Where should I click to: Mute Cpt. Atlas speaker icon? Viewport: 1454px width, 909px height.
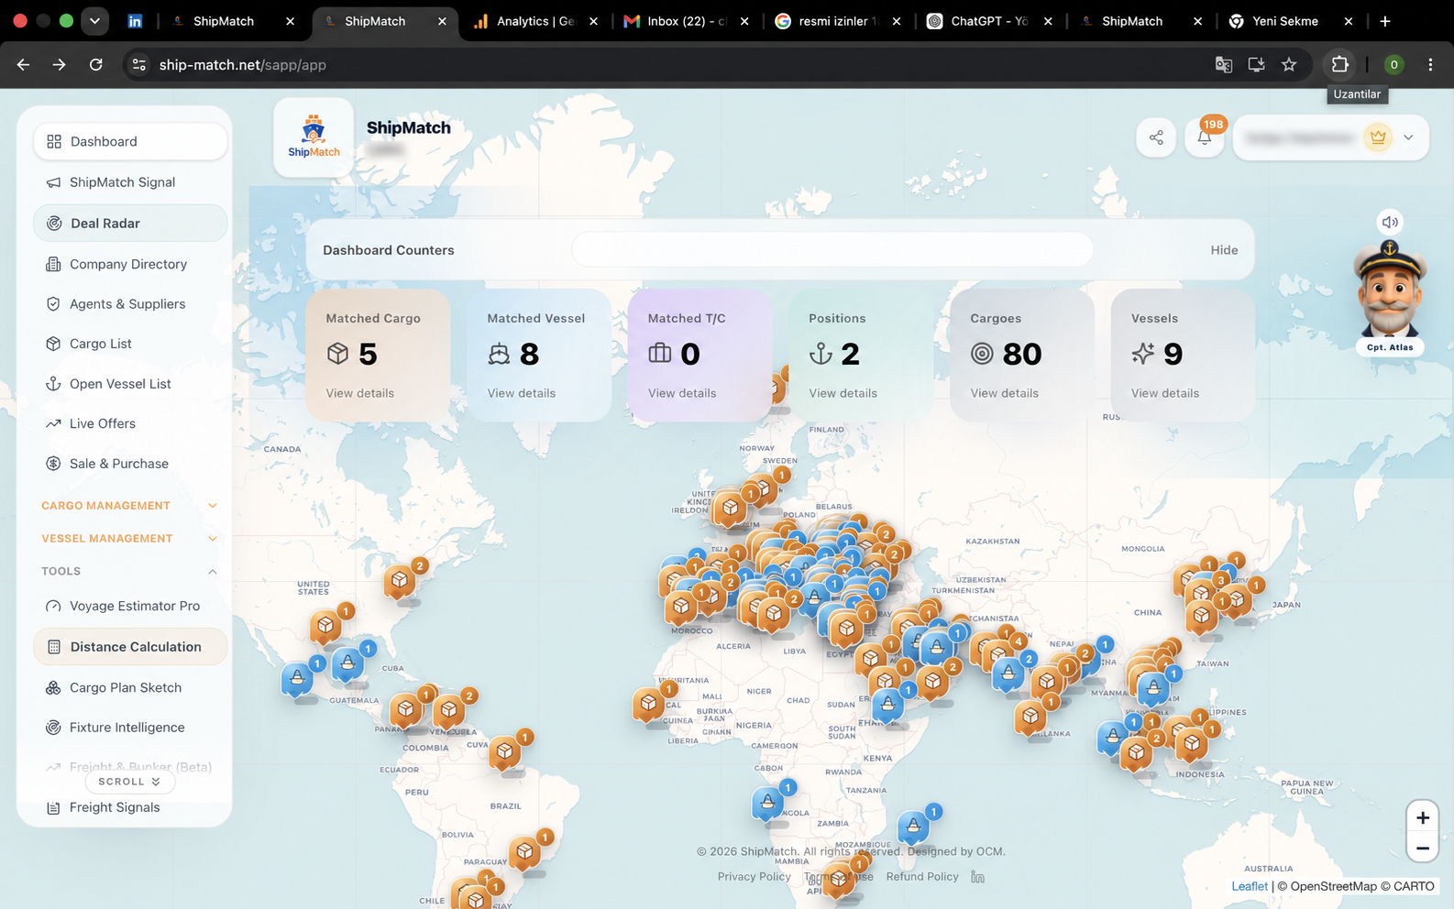coord(1390,222)
